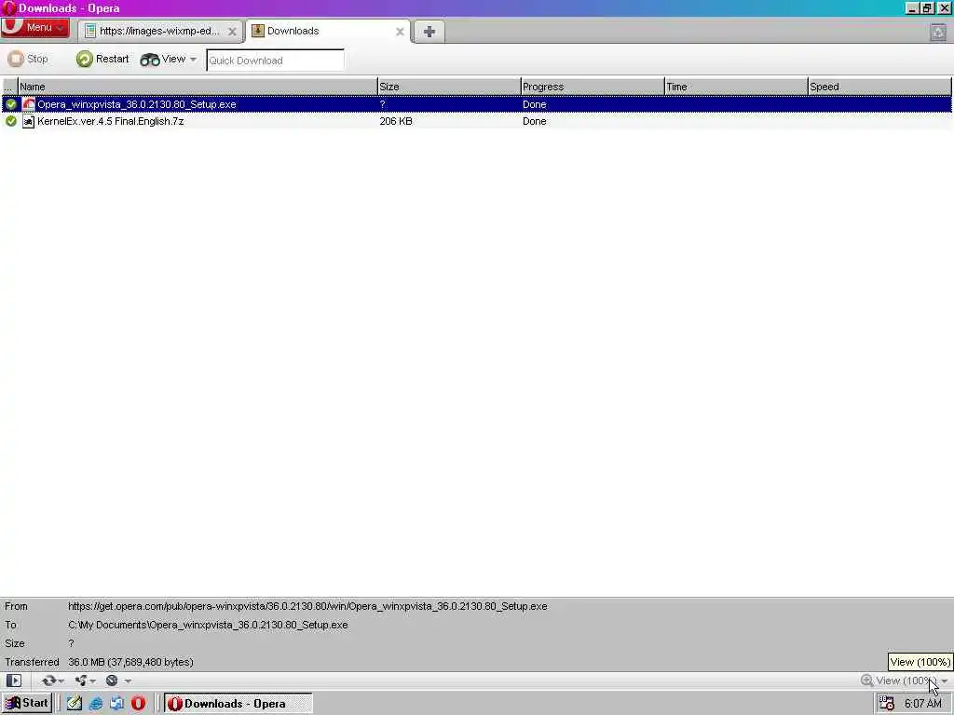Screen dimensions: 954x715
Task: Click the Show Desktop quick launch icon
Action: (116, 704)
